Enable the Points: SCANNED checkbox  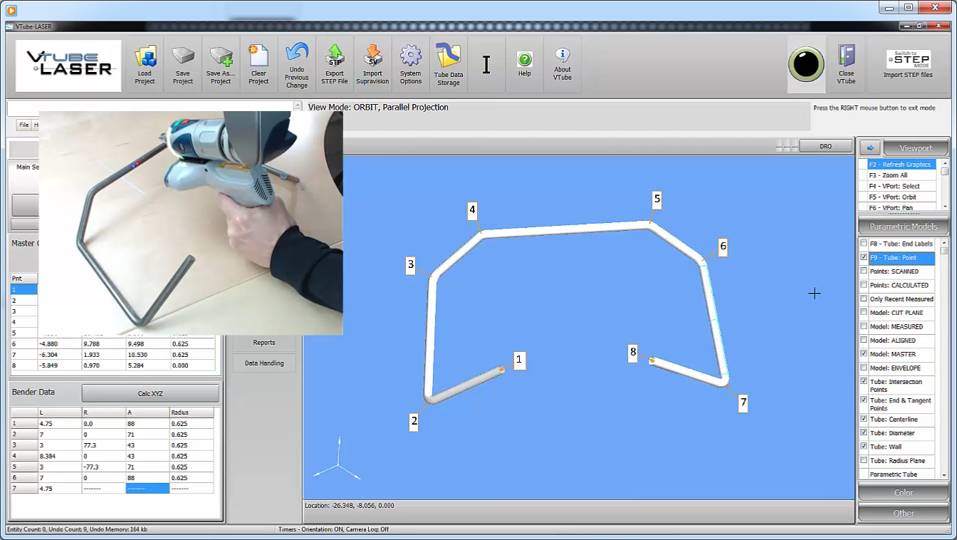click(x=864, y=271)
